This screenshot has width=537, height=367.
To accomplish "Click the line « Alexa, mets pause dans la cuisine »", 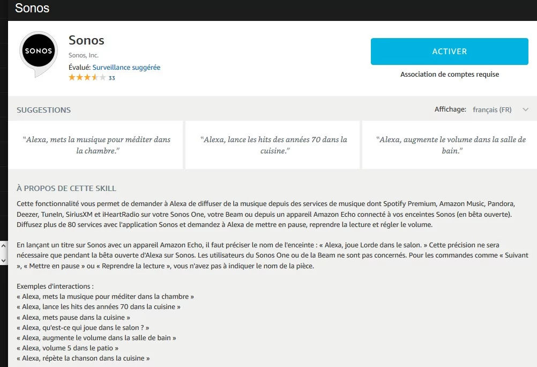I will click(x=73, y=317).
